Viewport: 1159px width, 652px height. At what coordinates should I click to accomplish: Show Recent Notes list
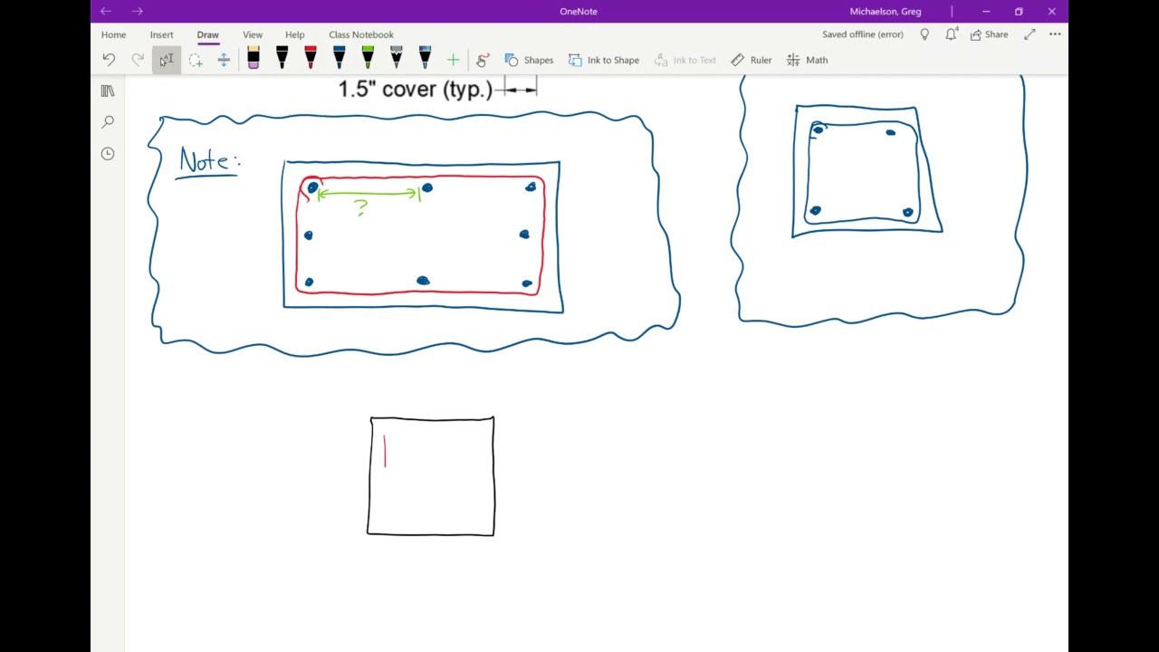108,153
